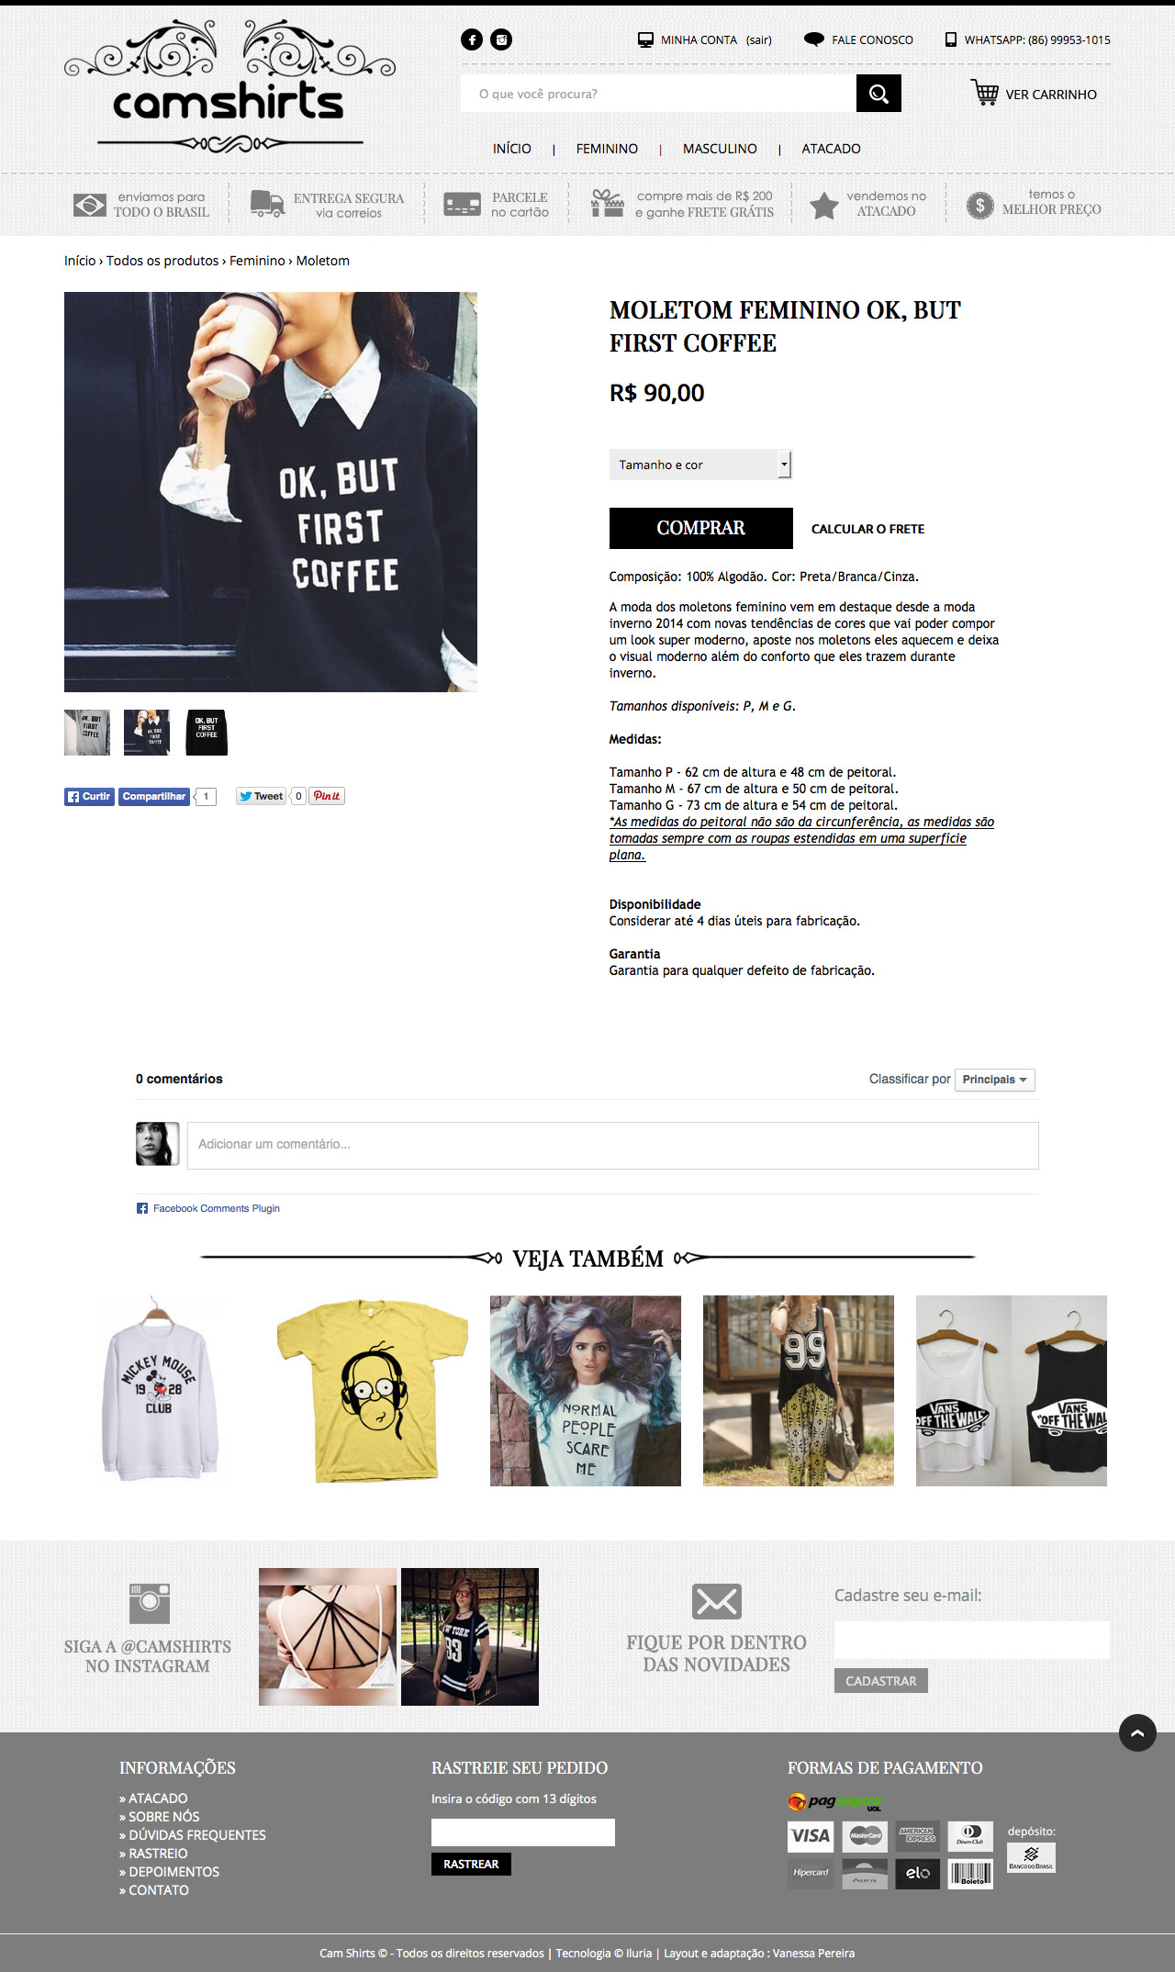1175x1972 pixels.
Task: Click the CADASTRAR newsletter button
Action: click(x=881, y=1680)
